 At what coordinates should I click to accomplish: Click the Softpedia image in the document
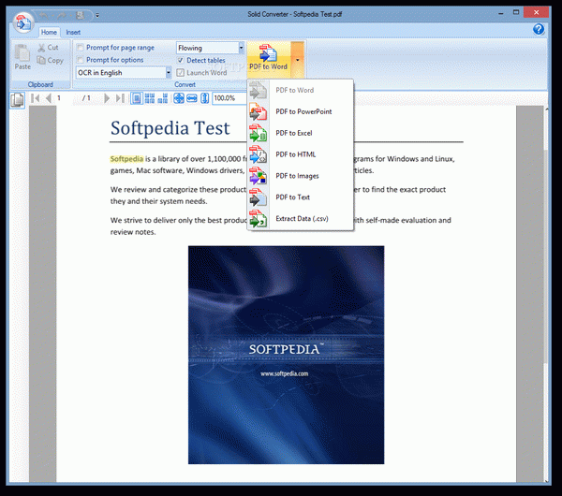(x=286, y=355)
